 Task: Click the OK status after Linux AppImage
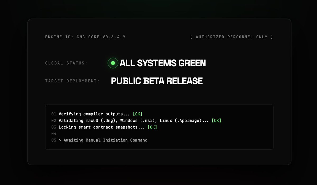tap(216, 121)
